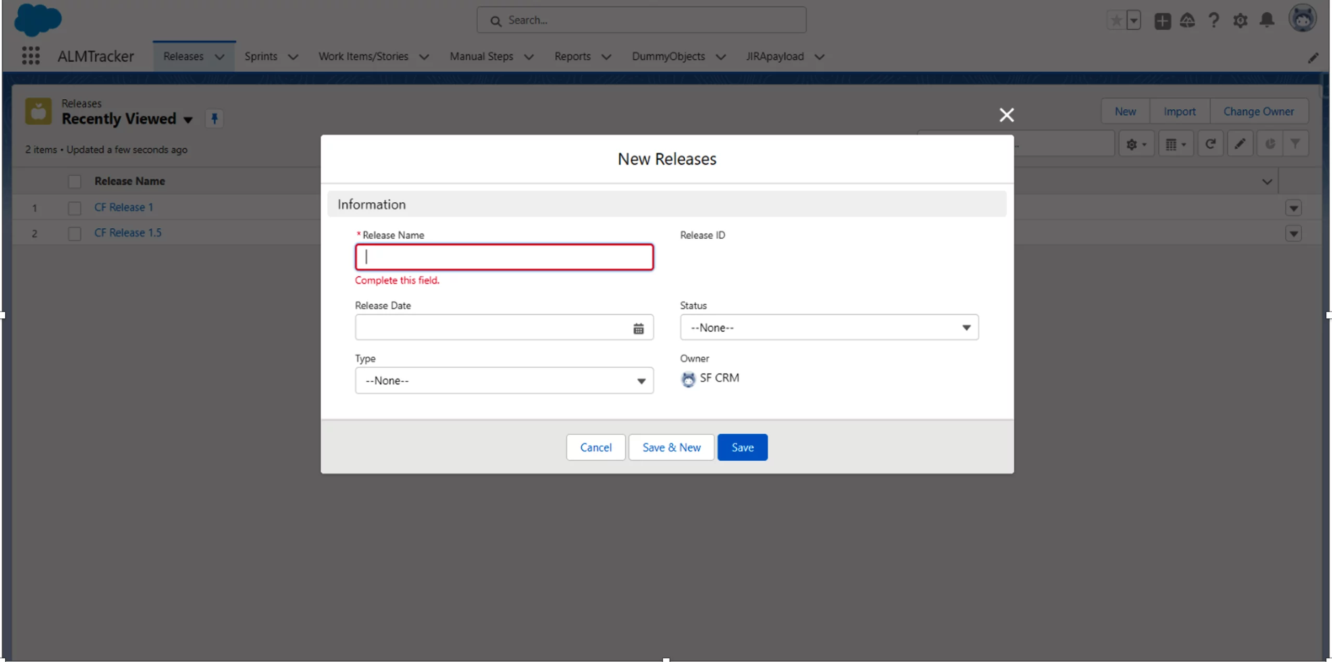The width and height of the screenshot is (1332, 662).
Task: Expand the DummyObjects tab chevron
Action: pos(721,57)
